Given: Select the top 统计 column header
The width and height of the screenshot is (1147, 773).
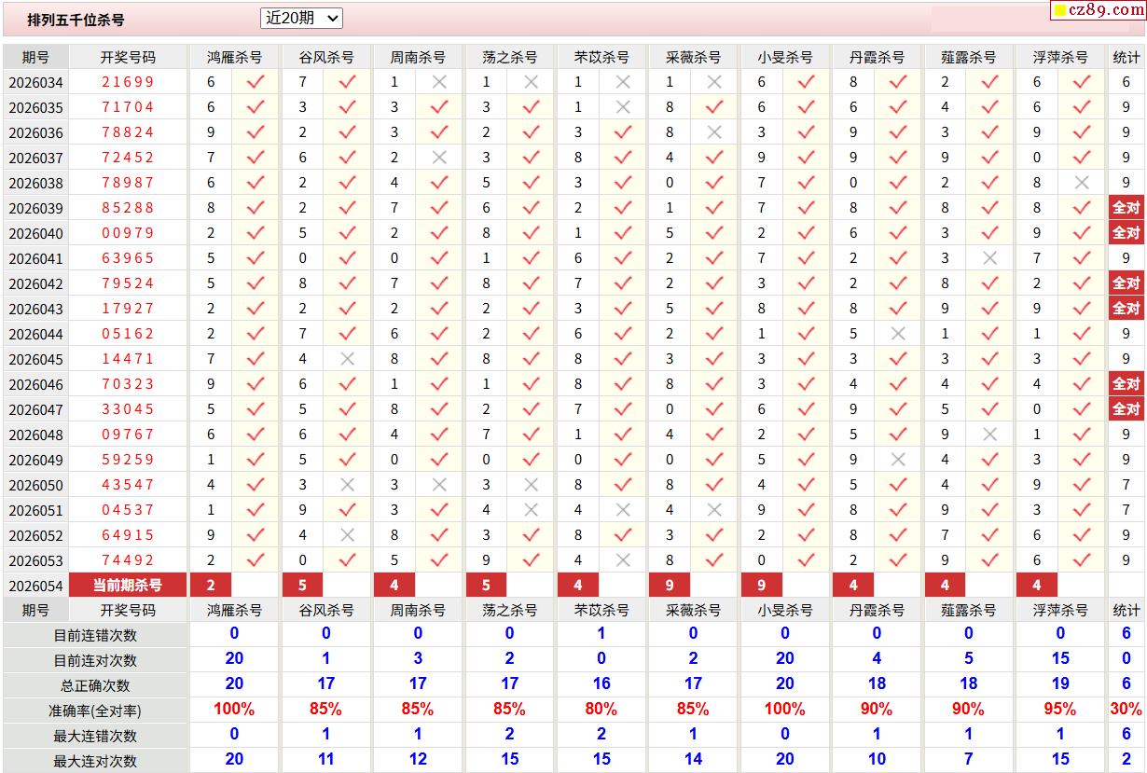Looking at the screenshot, I should pos(1126,57).
